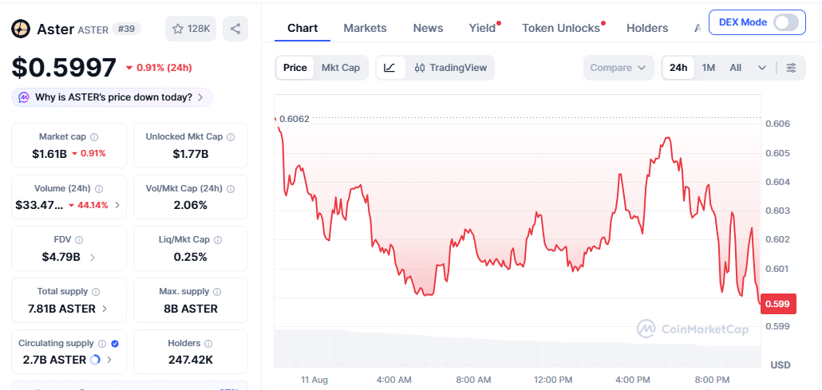Screen dimensions: 822x390
Task: Click the Total supply info icon
Action: pos(96,291)
